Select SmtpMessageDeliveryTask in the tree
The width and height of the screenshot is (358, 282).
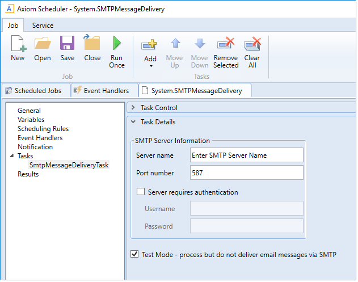[x=69, y=165]
